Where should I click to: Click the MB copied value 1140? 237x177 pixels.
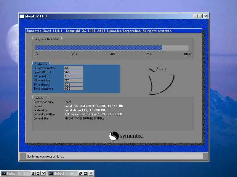tap(73, 76)
